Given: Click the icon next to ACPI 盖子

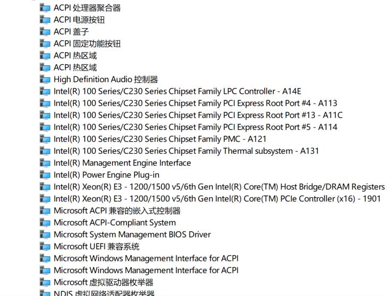Looking at the screenshot, I should coord(45,32).
